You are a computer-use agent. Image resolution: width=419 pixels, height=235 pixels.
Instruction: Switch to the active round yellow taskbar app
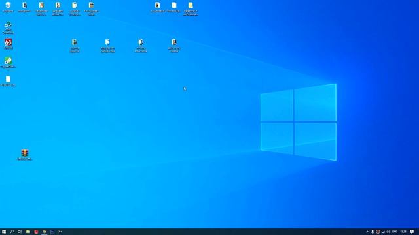pos(44,232)
